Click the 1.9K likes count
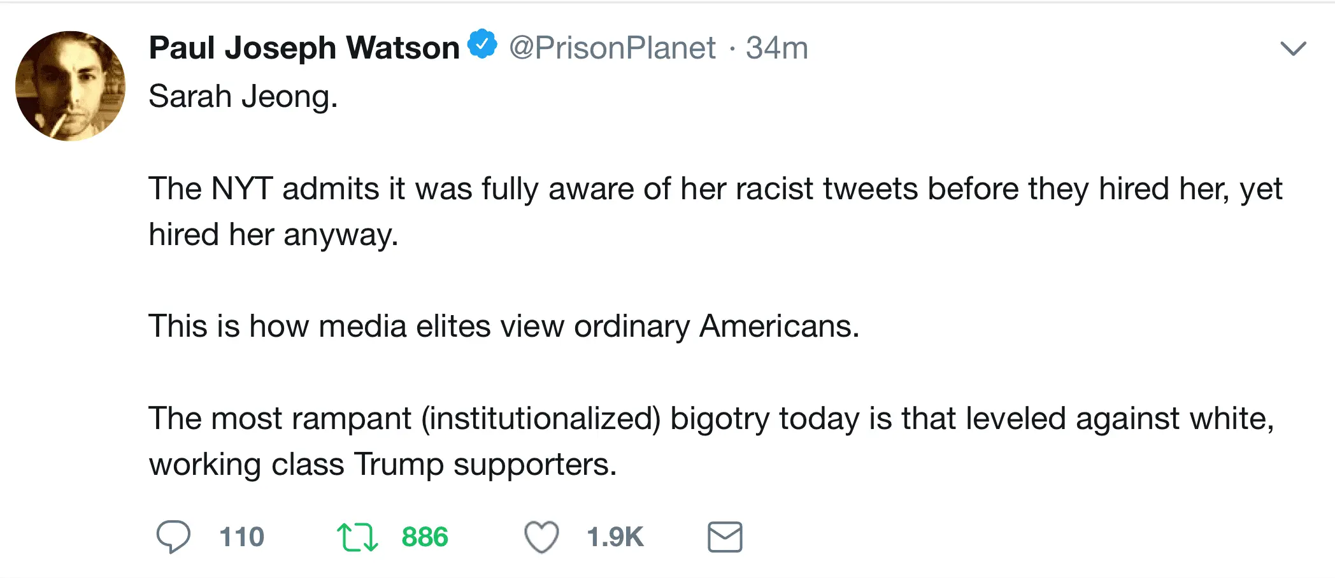 pos(615,537)
